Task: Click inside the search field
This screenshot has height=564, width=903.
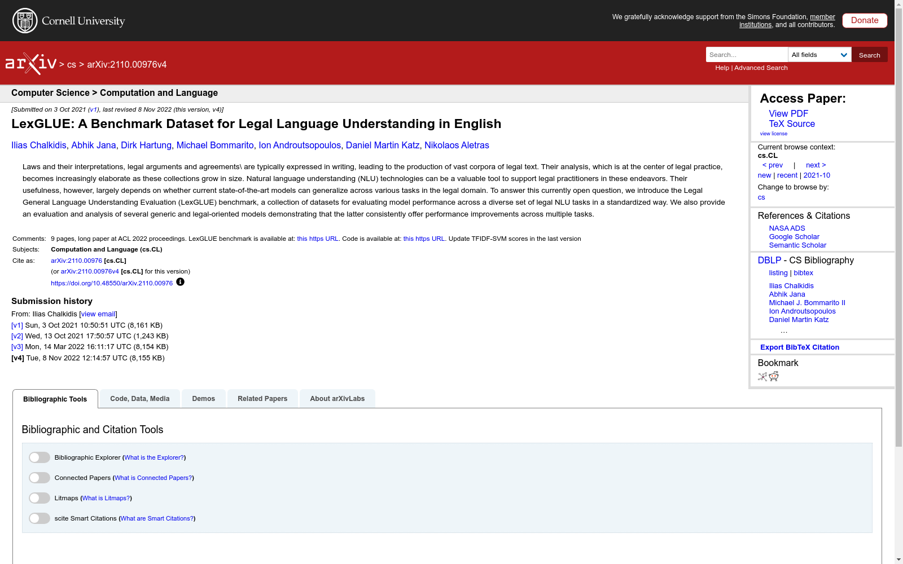Action: [746, 55]
